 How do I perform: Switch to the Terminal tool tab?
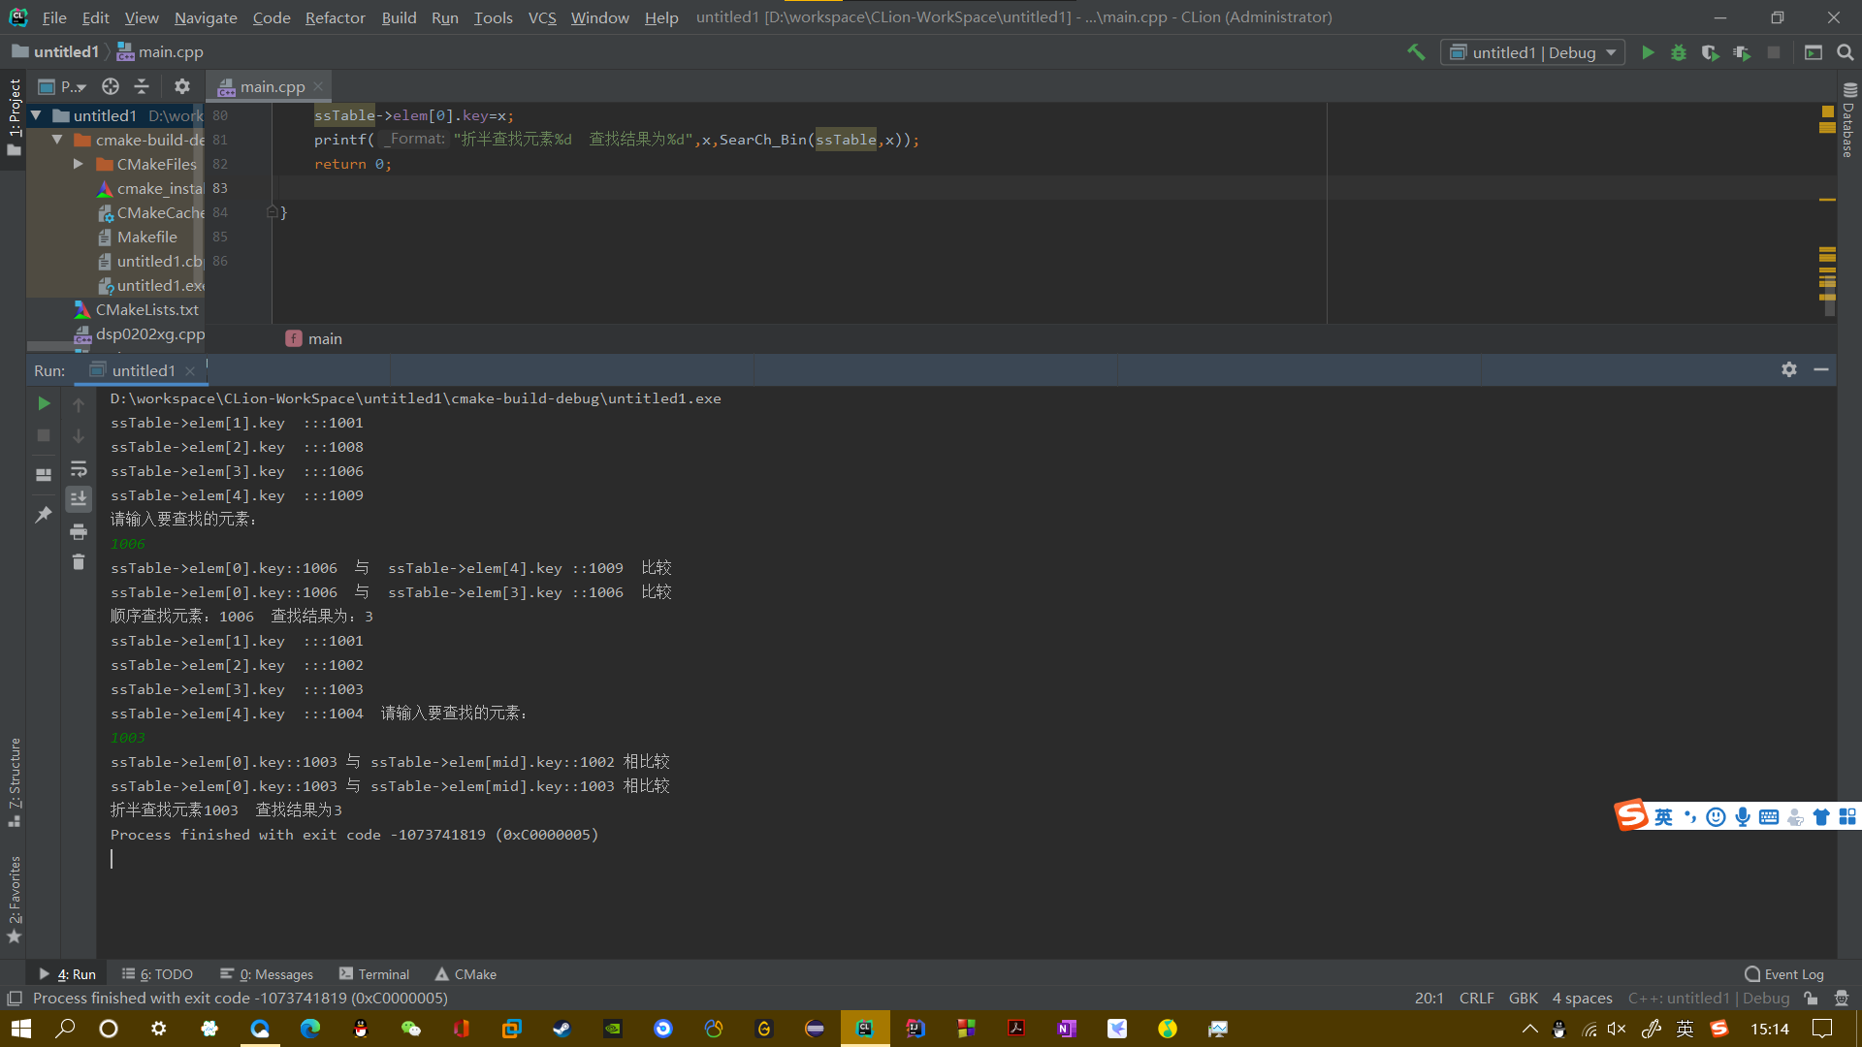pyautogui.click(x=374, y=974)
